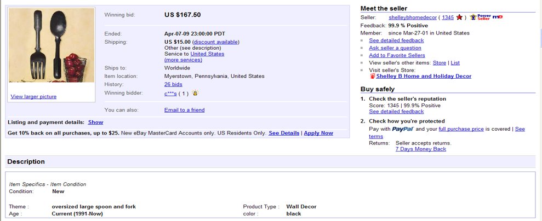Click Email to a friend
Screen dimensions: 542x221
coord(184,110)
